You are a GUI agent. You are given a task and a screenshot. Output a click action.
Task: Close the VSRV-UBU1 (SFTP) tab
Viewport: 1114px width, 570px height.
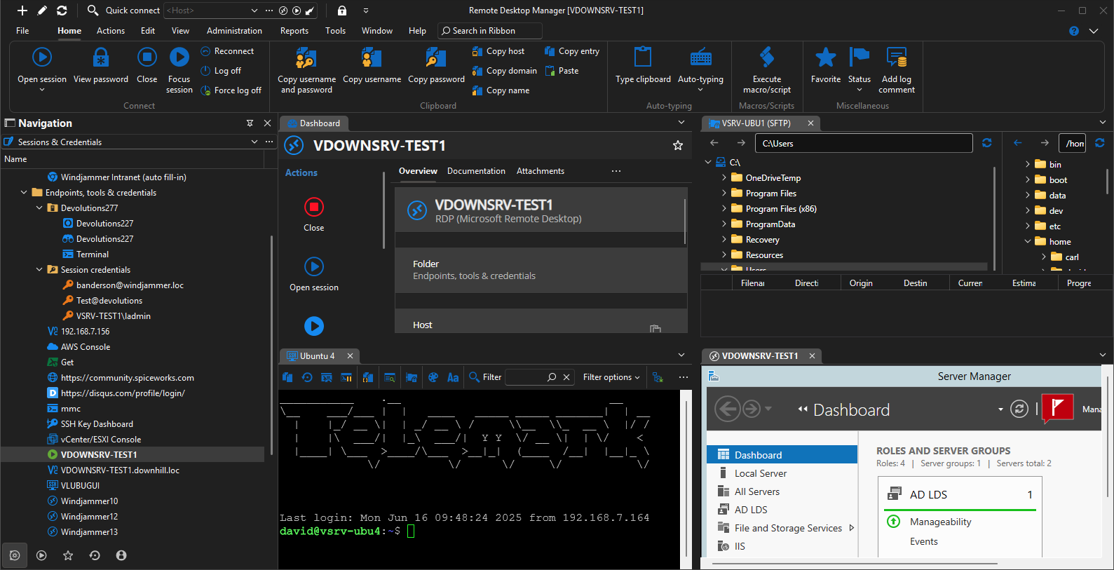pos(810,123)
